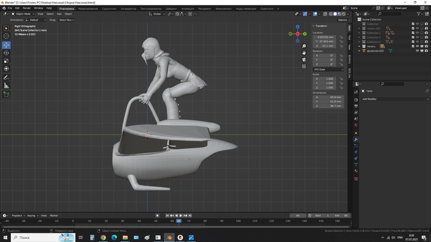Screen dimensions: 431x242
Task: Open the Modifiers tab (blue wrench)
Action: pyautogui.click(x=356, y=139)
